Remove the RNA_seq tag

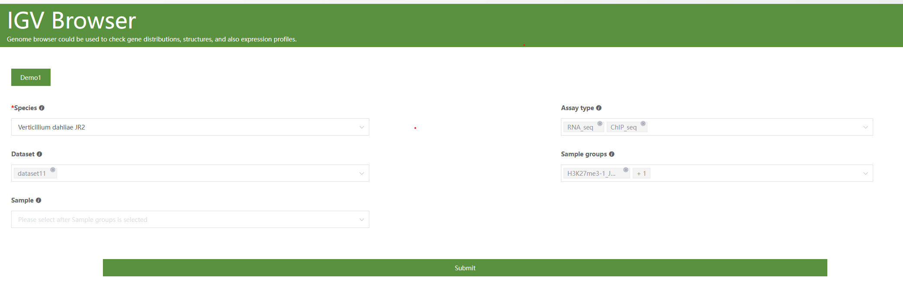click(600, 123)
